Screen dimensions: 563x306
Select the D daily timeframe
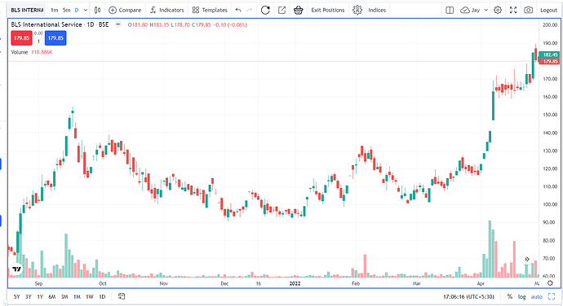point(77,10)
